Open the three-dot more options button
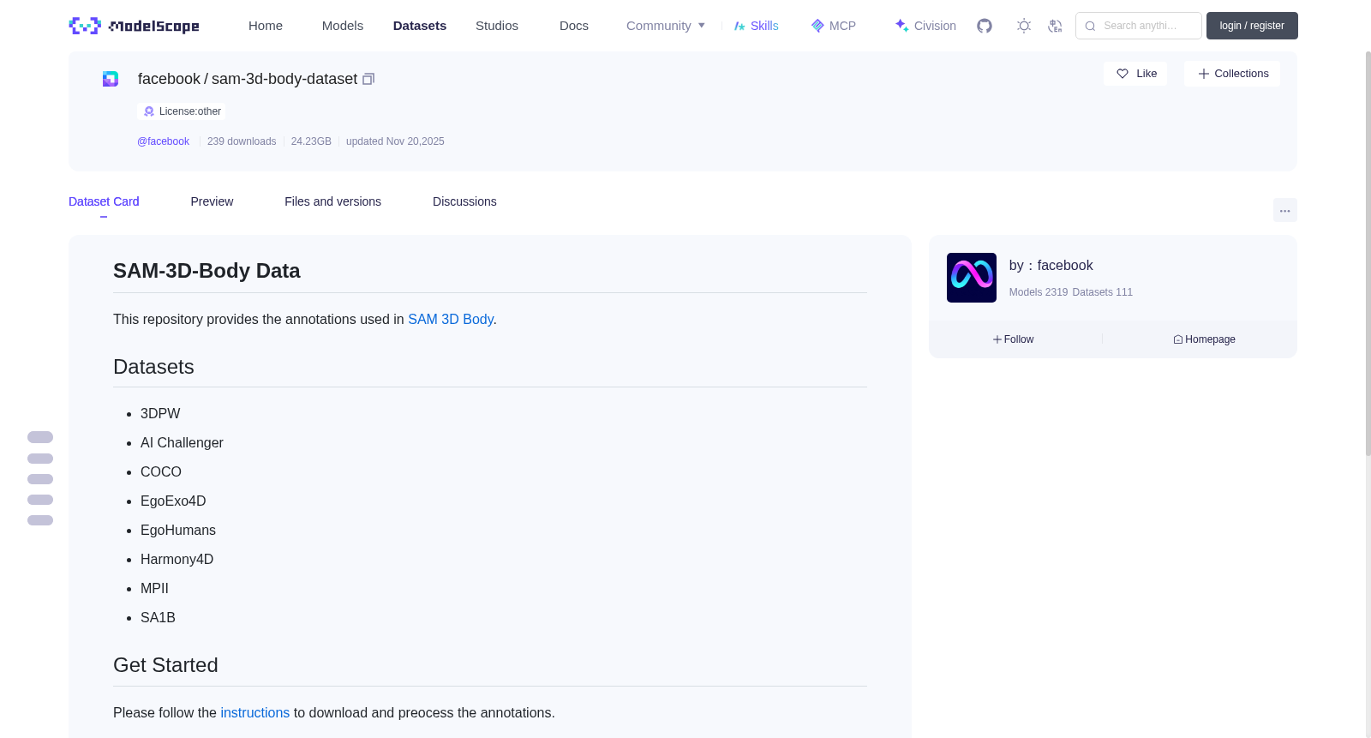 [1284, 210]
